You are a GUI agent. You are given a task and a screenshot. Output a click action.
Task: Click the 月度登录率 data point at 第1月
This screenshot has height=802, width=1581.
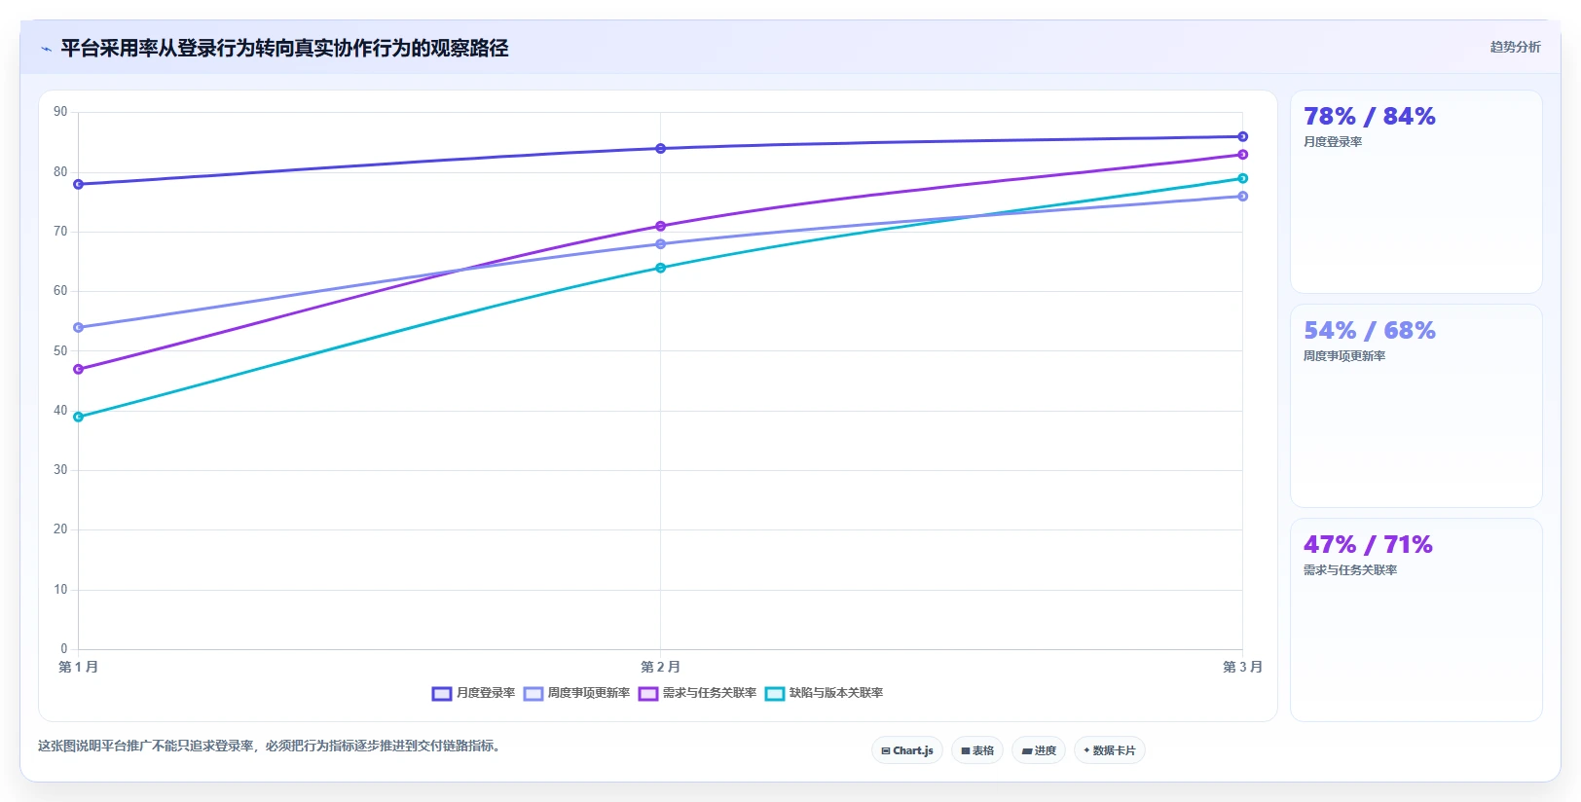(x=78, y=184)
